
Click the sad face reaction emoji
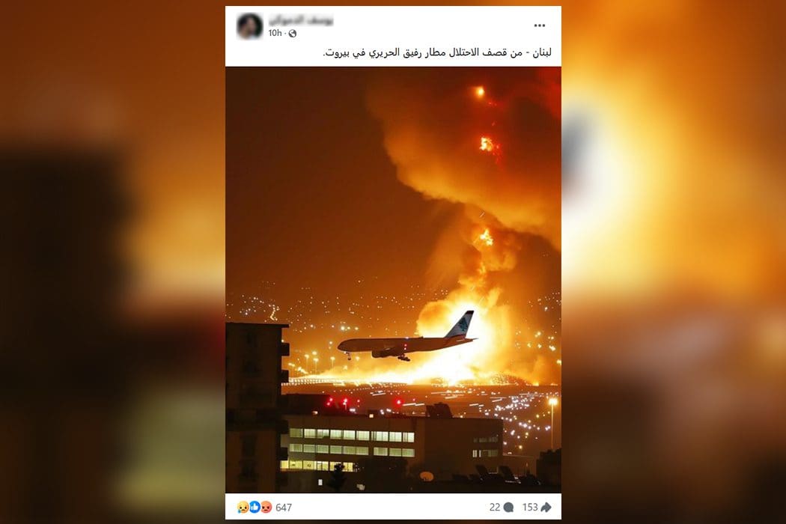click(x=243, y=507)
